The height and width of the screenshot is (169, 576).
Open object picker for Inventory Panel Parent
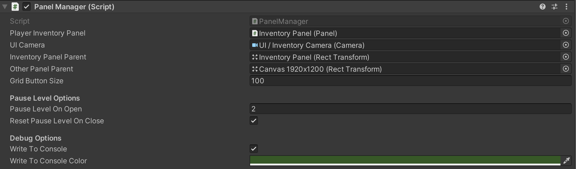[566, 57]
